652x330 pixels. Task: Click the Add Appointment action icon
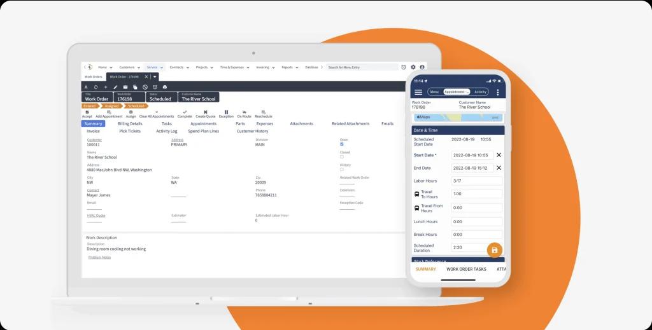point(109,112)
